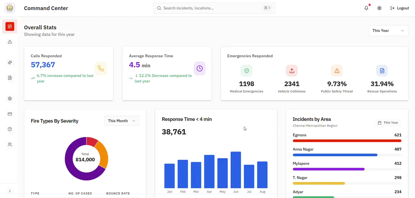Click the T. Nagar yellow progress bar

pos(319,183)
